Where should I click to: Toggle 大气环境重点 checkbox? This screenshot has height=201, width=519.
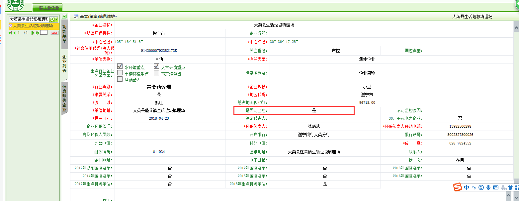pyautogui.click(x=156, y=66)
